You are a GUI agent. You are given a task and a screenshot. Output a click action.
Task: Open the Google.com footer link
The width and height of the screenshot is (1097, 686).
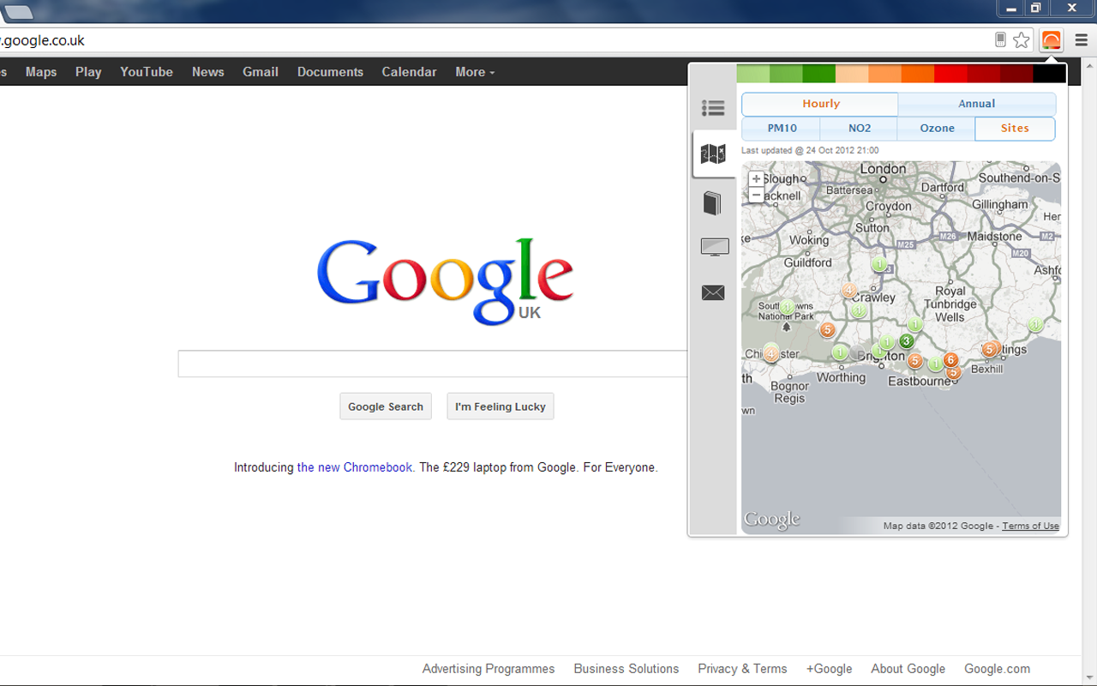[x=998, y=669]
